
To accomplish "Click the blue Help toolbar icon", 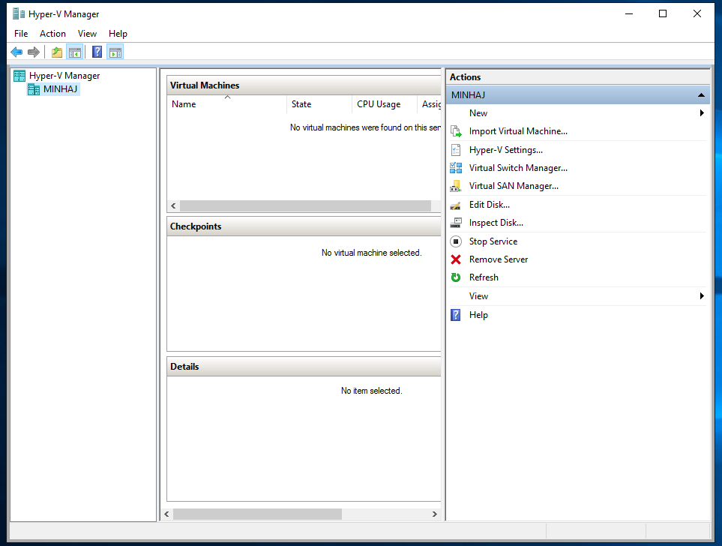I will (x=97, y=52).
